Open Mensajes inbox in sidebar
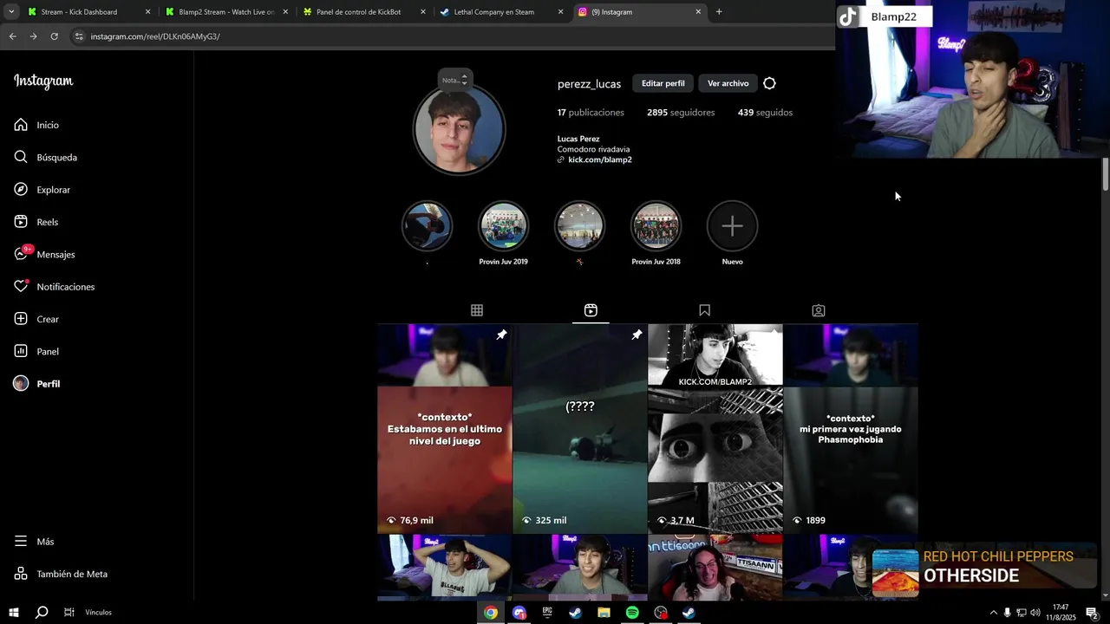The height and width of the screenshot is (624, 1110). pos(45,254)
